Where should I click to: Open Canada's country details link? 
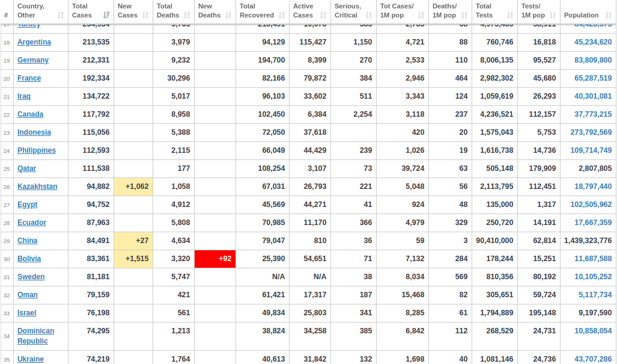coord(30,115)
